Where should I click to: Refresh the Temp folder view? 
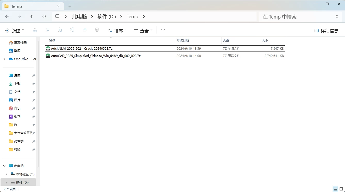pos(44,16)
